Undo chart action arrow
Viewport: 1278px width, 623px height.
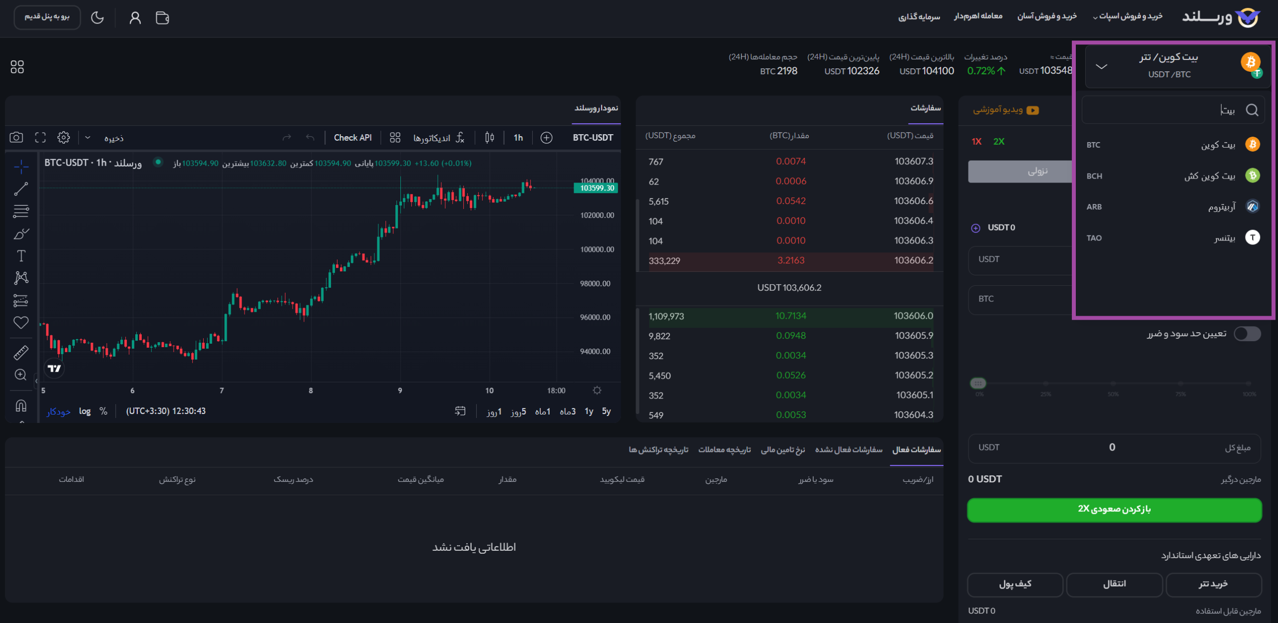coord(310,137)
